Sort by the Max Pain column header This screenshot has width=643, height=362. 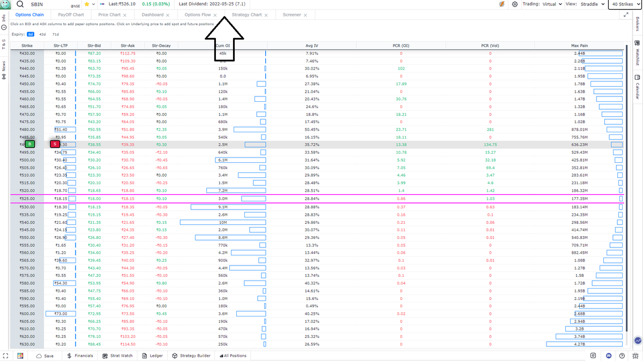(x=579, y=46)
